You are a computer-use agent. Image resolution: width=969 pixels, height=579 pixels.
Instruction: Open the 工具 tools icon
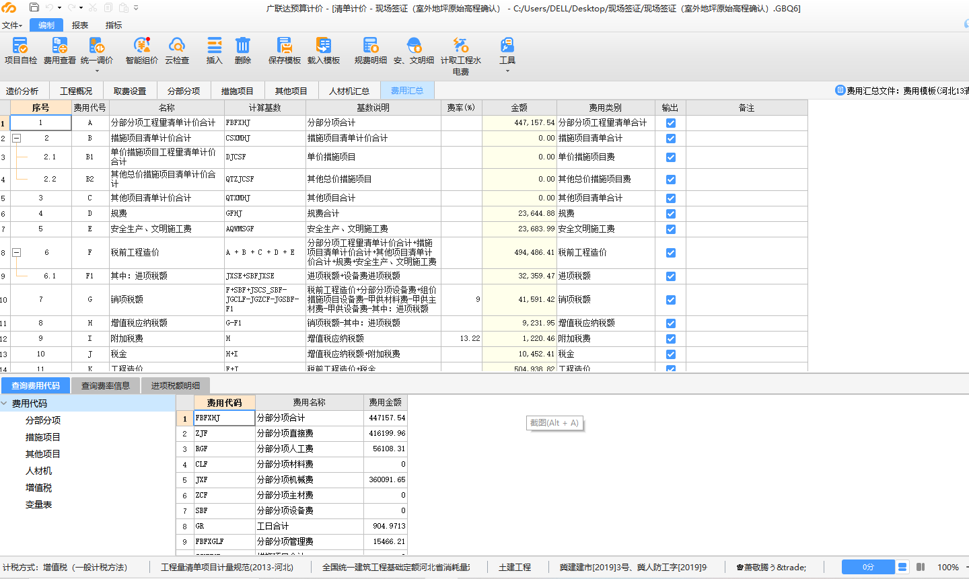coord(507,46)
